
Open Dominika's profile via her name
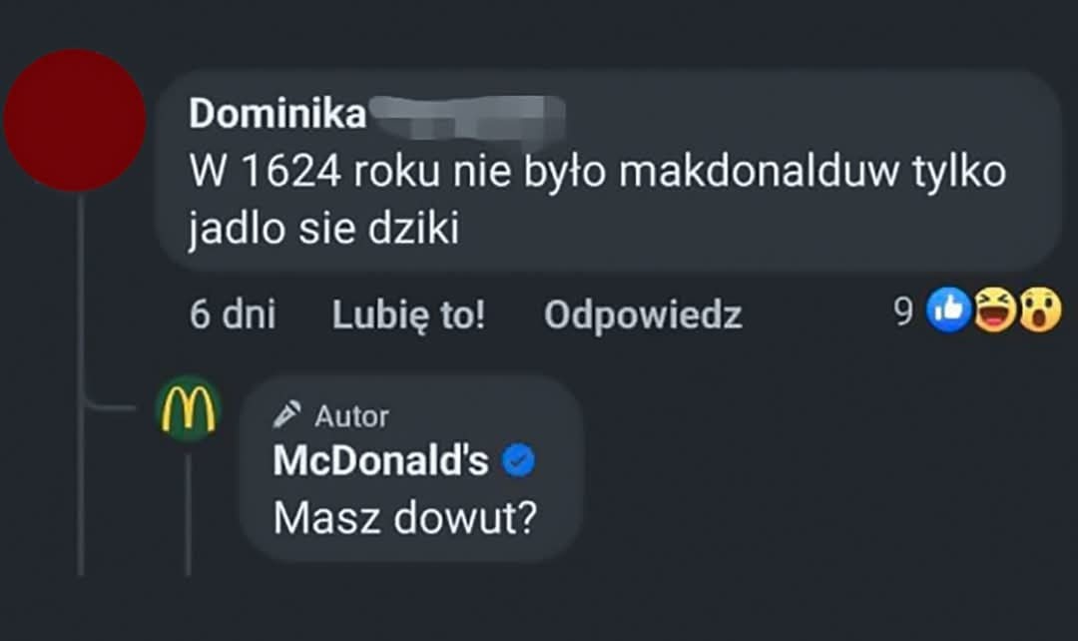coord(277,115)
